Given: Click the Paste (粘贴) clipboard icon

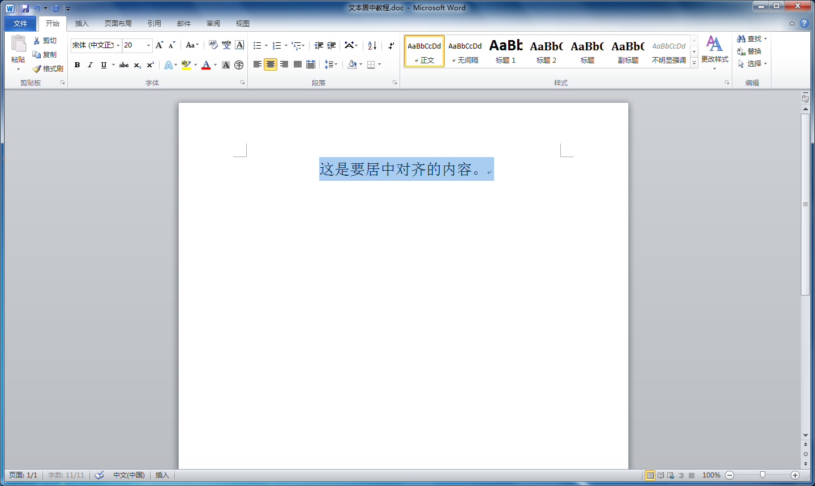Looking at the screenshot, I should 18,44.
